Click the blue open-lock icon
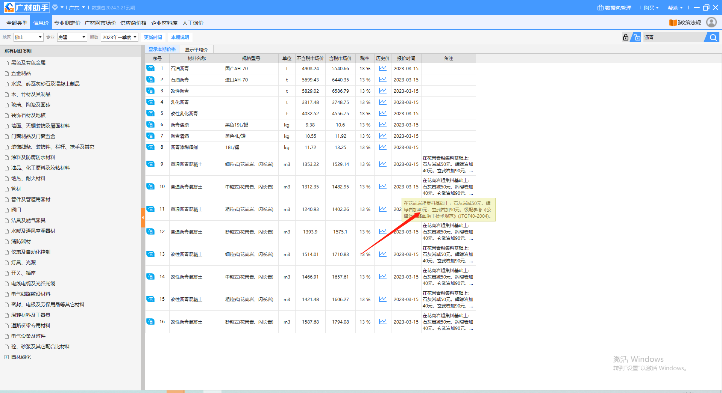Image resolution: width=722 pixels, height=393 pixels. tap(636, 37)
